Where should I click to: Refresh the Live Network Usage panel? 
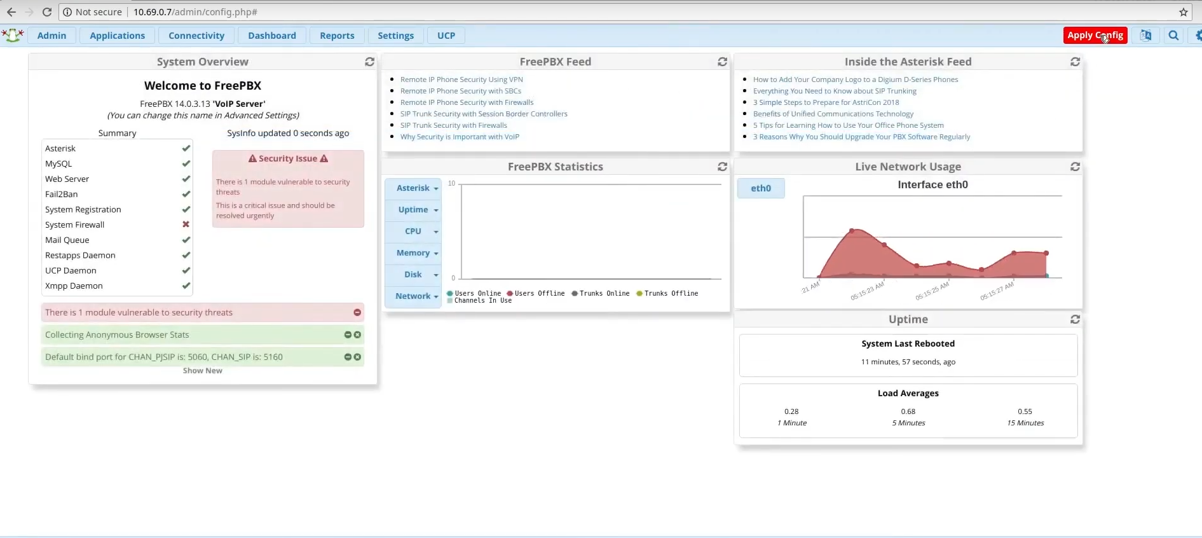[x=1075, y=167]
